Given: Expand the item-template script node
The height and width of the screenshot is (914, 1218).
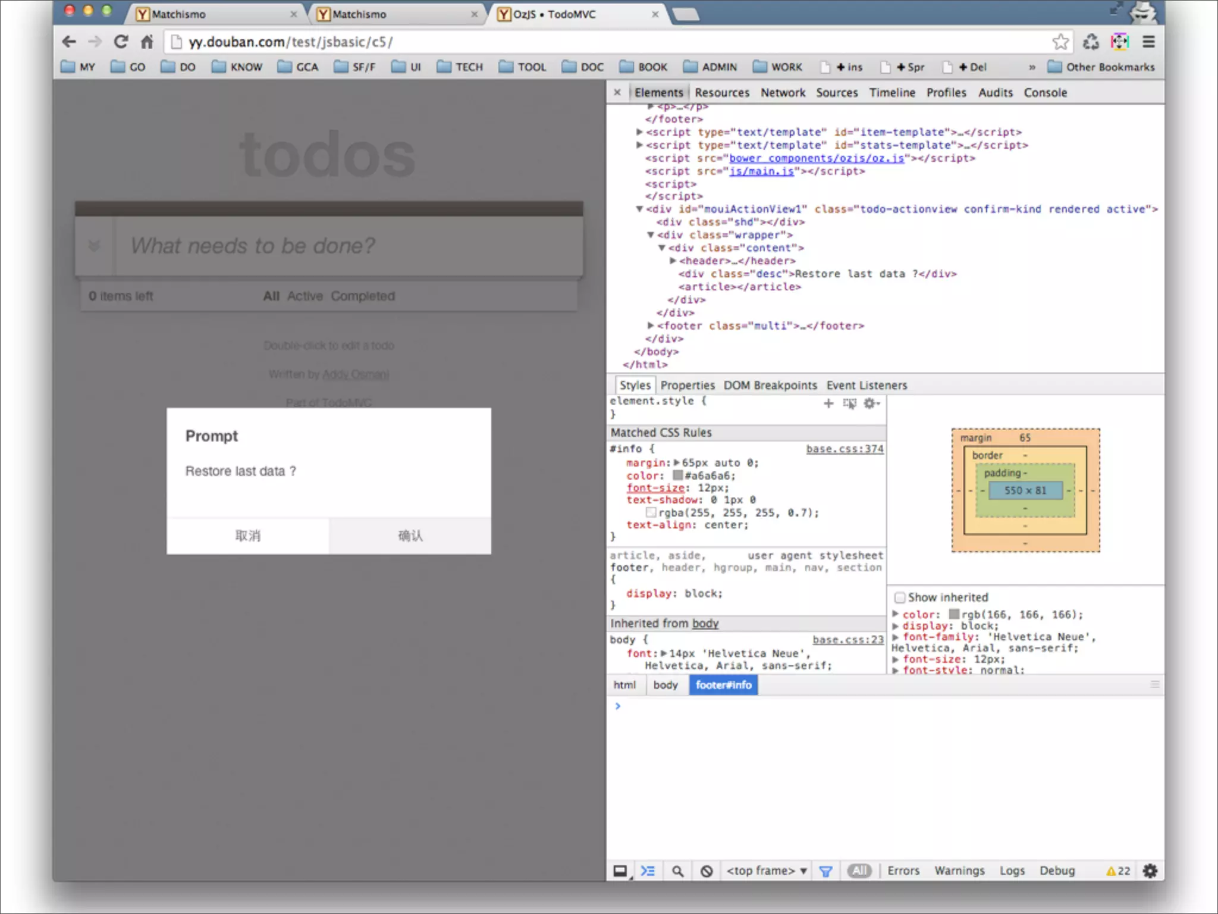Looking at the screenshot, I should click(639, 132).
